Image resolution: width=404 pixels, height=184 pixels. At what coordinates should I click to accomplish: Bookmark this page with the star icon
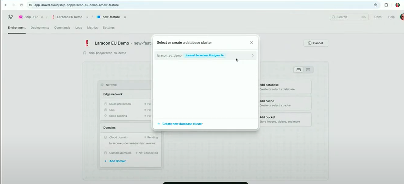coord(375,5)
